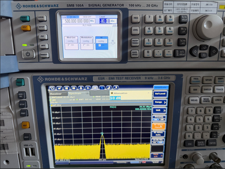Activate the zoom magnifier icon in the ESR toolbar

tap(109, 88)
